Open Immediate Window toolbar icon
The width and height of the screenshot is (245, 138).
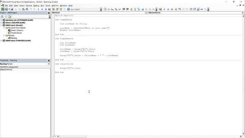[x=194, y=9]
